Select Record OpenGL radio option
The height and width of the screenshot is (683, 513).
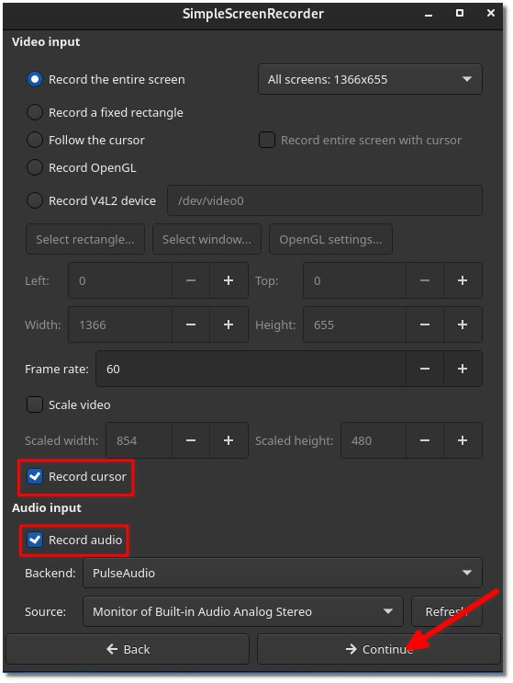pos(35,167)
